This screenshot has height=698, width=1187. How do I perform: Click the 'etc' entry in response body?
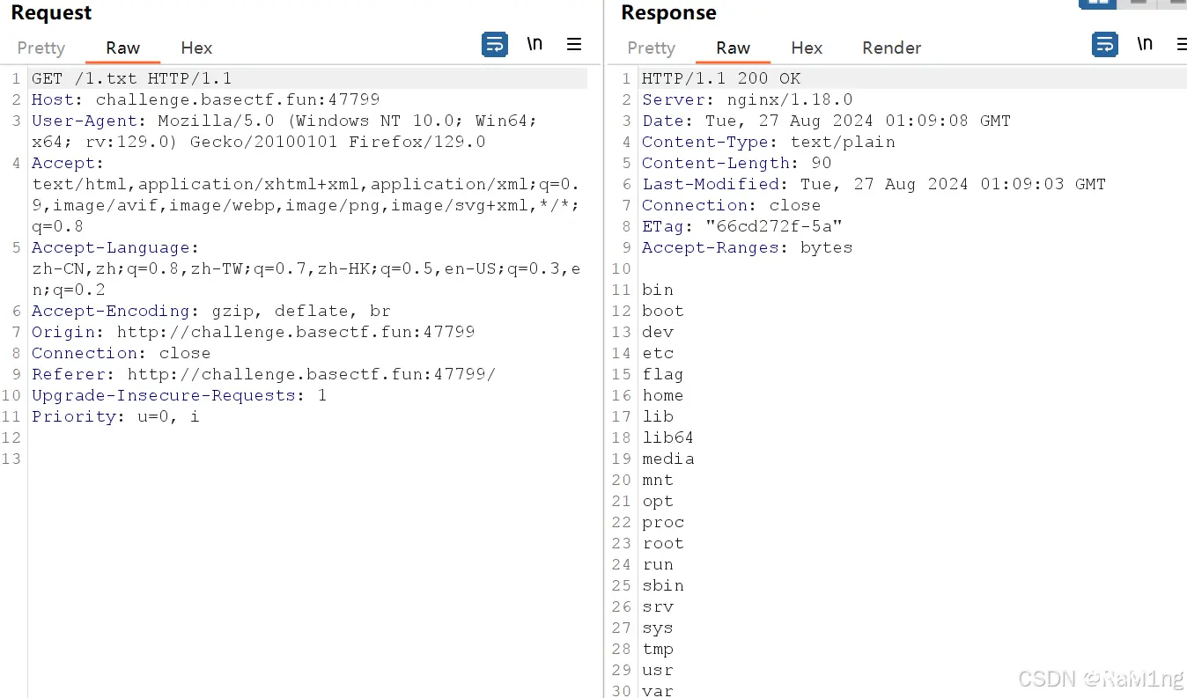click(x=658, y=353)
